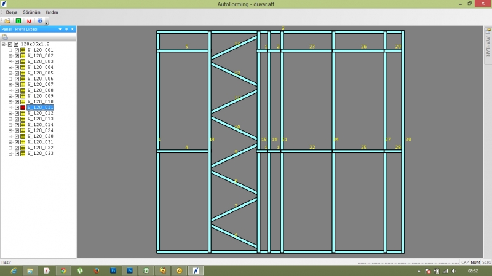Open the Görünüm menu
The height and width of the screenshot is (276, 492).
[31, 12]
